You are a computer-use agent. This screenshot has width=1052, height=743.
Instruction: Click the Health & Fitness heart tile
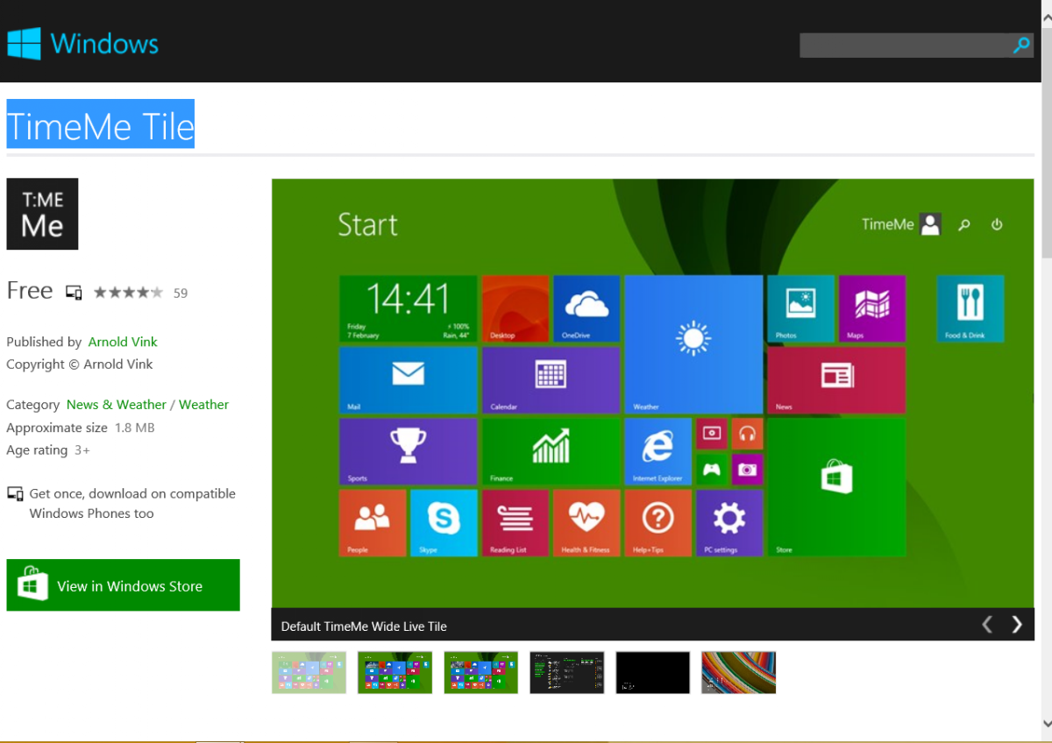coord(587,523)
